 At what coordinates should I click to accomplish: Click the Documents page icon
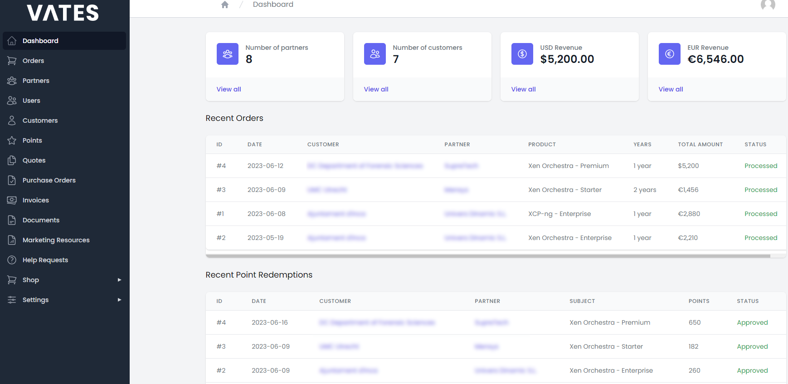(x=12, y=220)
